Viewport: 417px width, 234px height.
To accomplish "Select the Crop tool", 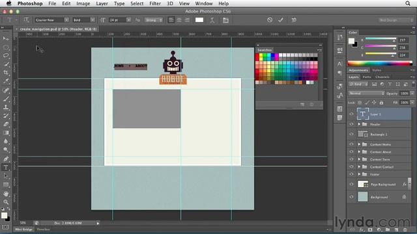I will coord(6,73).
